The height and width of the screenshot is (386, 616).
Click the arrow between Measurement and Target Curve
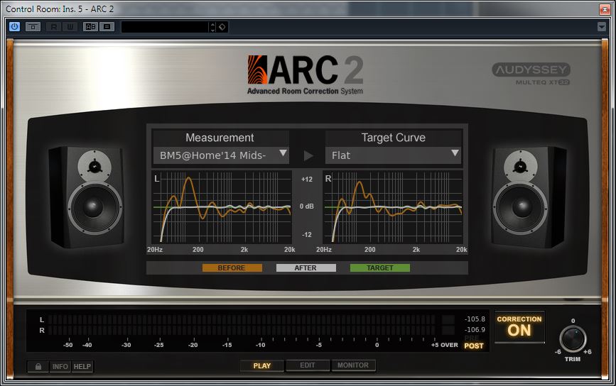(x=308, y=155)
